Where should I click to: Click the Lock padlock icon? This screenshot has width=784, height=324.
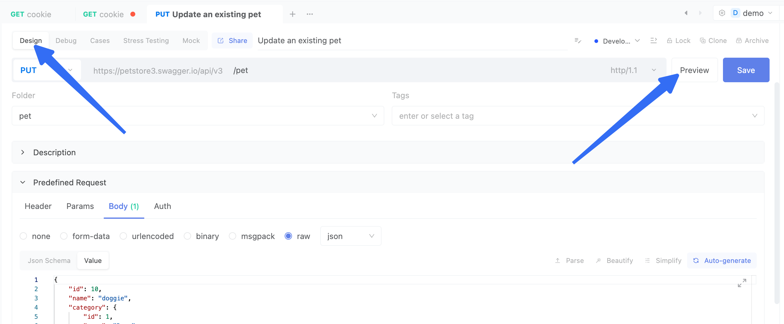coord(670,40)
